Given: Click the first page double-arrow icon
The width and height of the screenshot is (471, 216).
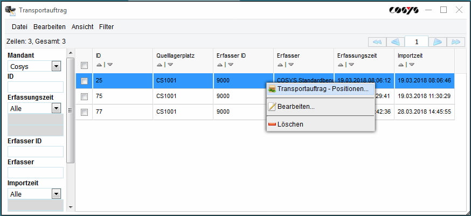Looking at the screenshot, I should click(377, 42).
